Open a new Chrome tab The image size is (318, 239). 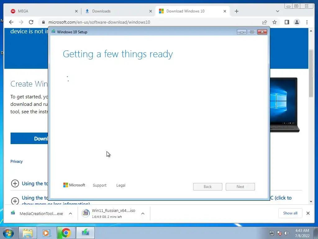[236, 11]
